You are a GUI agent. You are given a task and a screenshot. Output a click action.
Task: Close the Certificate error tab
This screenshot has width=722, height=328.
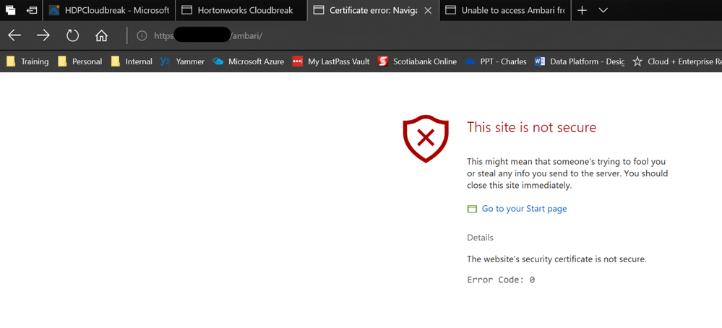tap(428, 10)
